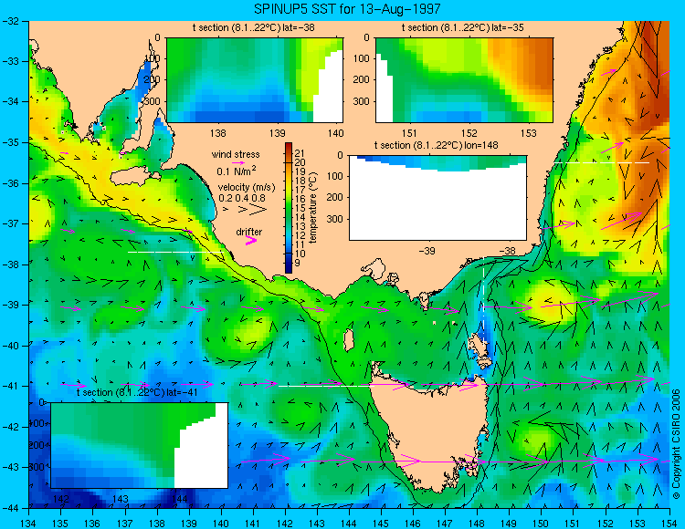Click the magenta drifter marker in legend
This screenshot has height=529, width=685.
point(251,240)
